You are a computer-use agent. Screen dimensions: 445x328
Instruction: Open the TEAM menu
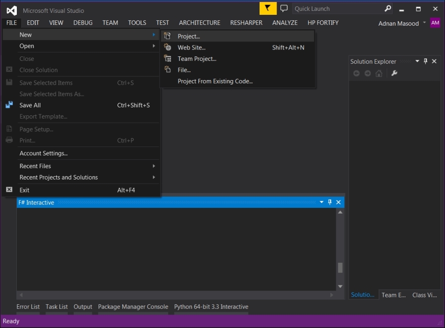(x=110, y=23)
